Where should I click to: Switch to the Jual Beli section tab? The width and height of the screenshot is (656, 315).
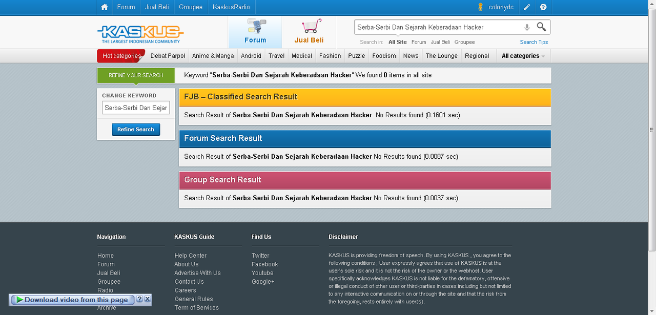click(x=309, y=32)
